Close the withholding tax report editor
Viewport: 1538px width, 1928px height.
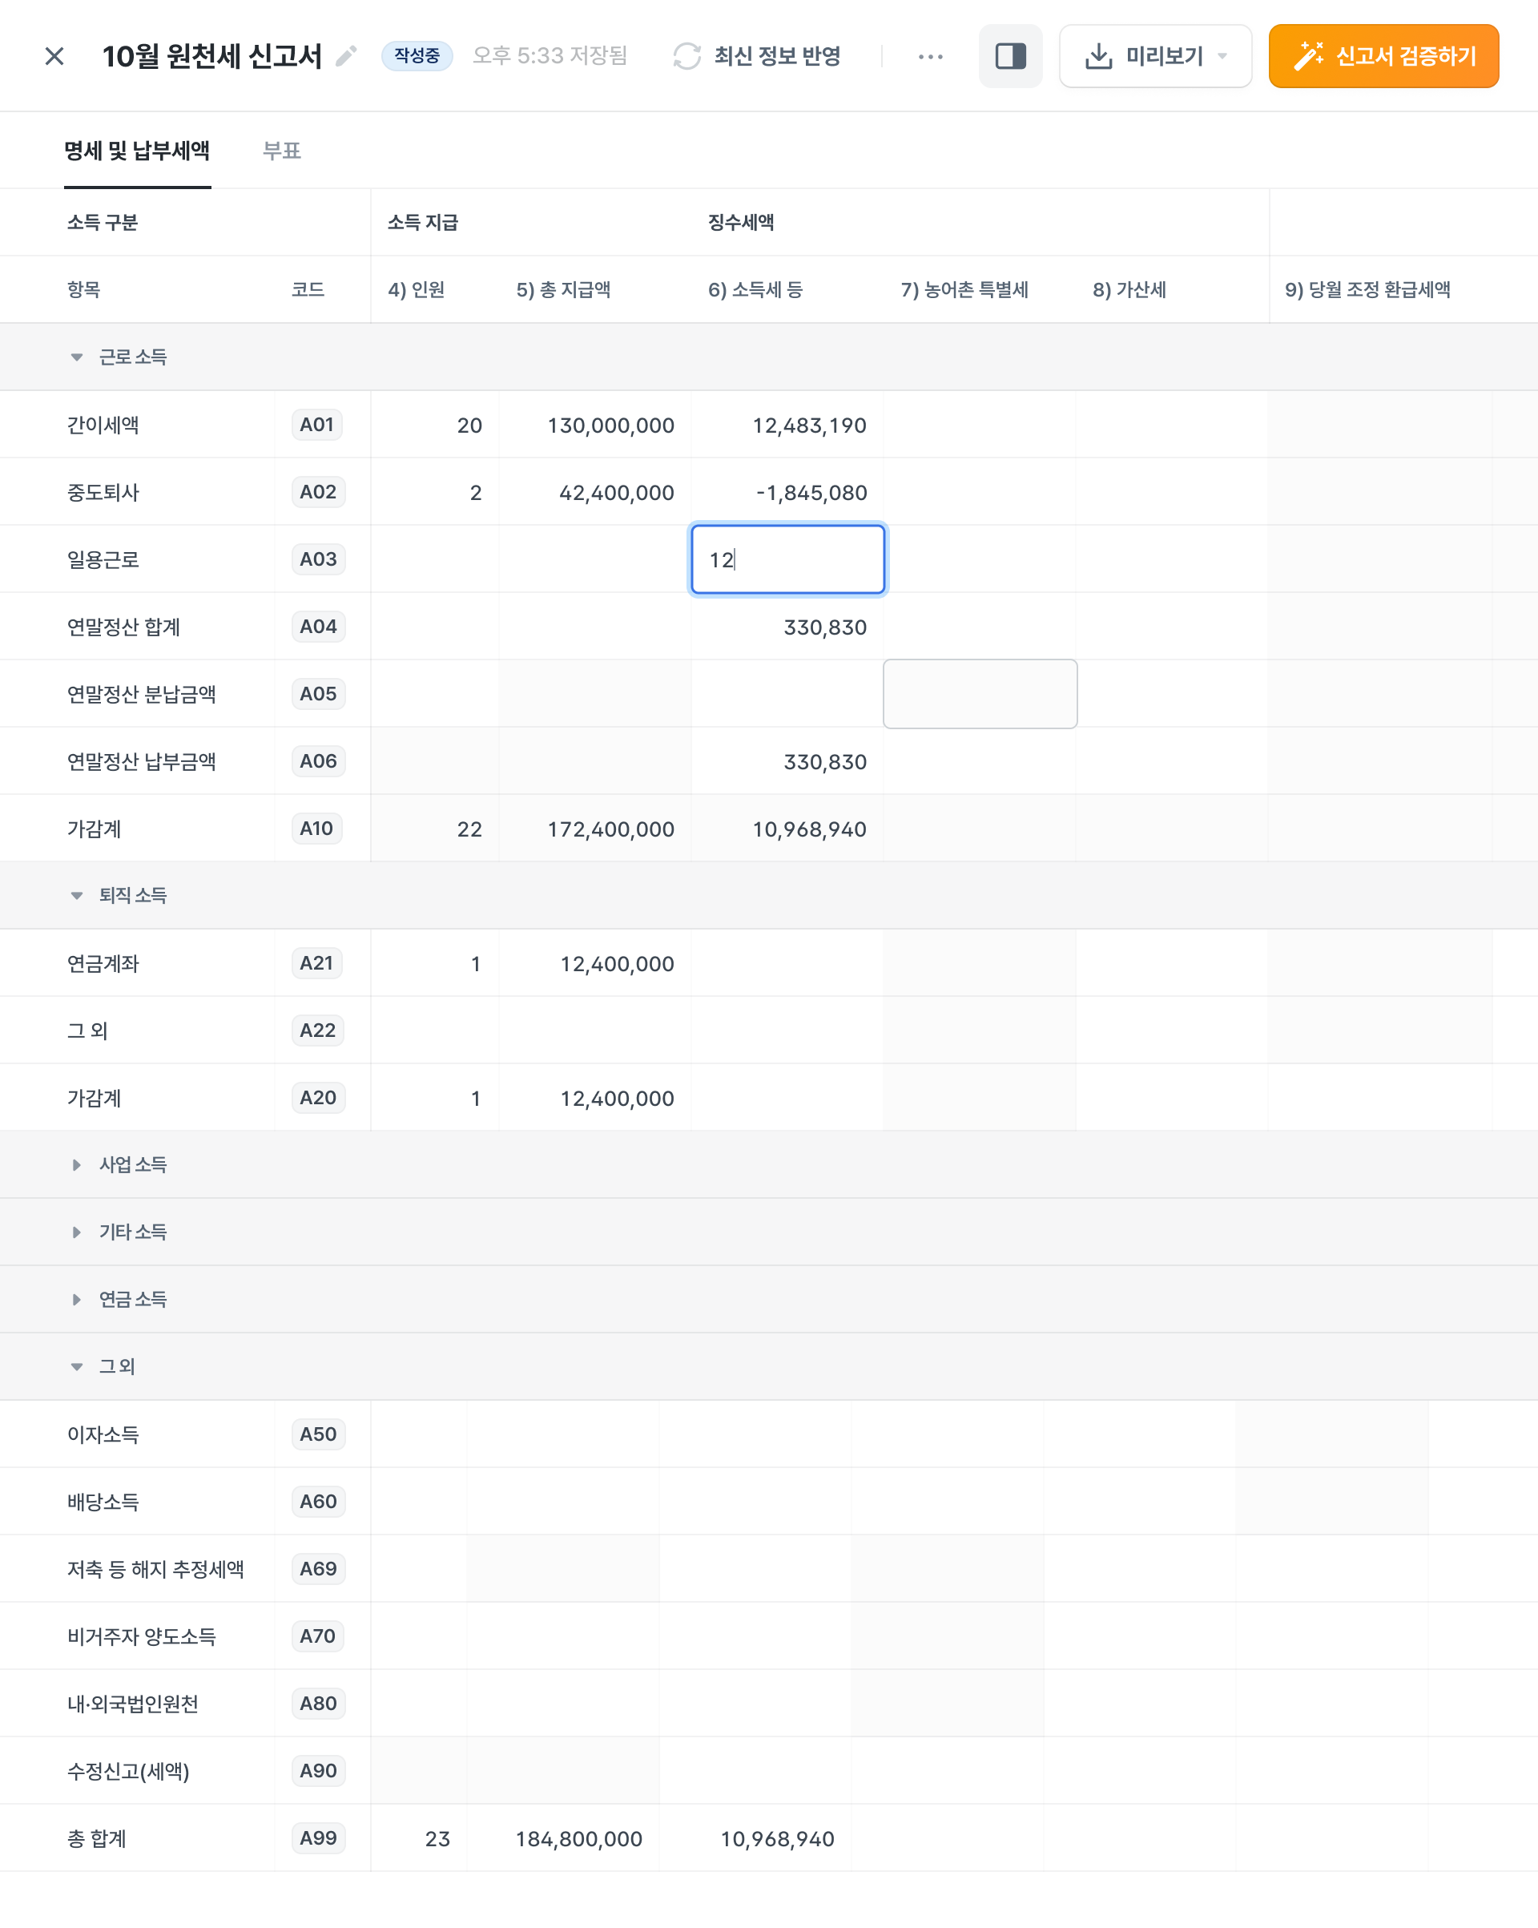(54, 56)
